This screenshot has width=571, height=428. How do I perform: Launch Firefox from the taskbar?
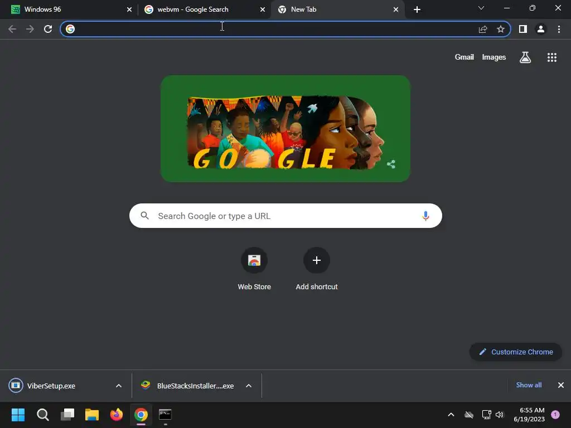point(117,415)
